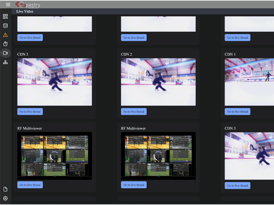Click Go to live thread under right-column CDN 3
The image size is (274, 205).
click(237, 185)
